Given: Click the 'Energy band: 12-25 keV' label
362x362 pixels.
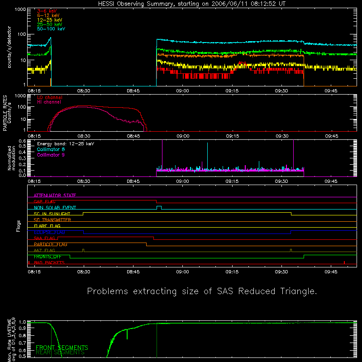Looking at the screenshot, I should point(66,144).
